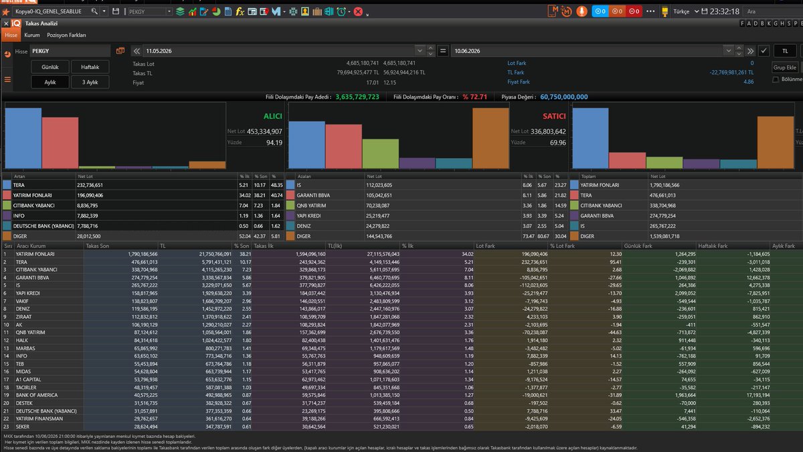Click the teal expand frame icon

coord(293,11)
